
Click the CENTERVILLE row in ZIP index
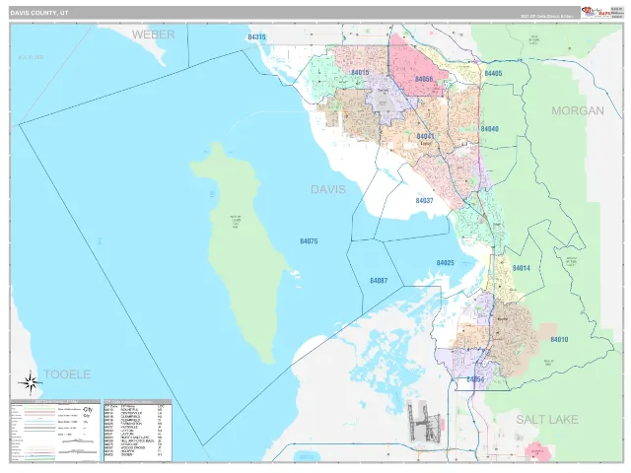pyautogui.click(x=133, y=413)
